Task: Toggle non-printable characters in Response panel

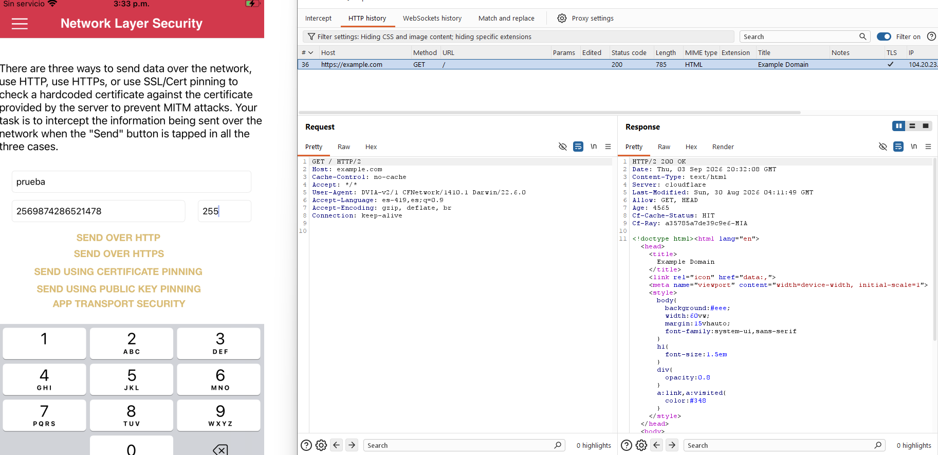Action: coord(883,147)
